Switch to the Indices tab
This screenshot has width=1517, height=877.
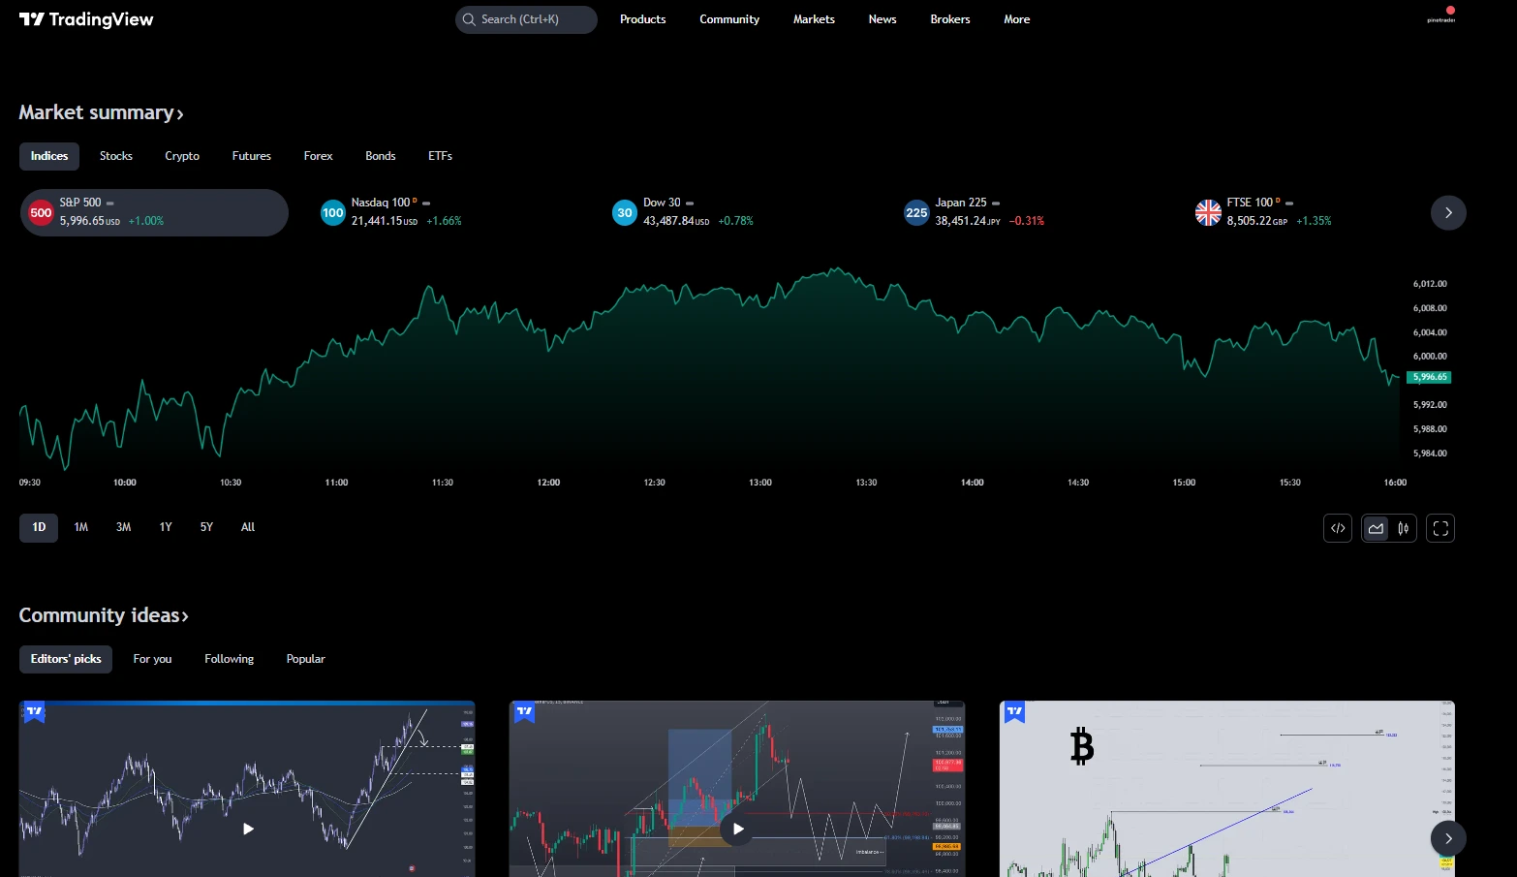pos(49,156)
